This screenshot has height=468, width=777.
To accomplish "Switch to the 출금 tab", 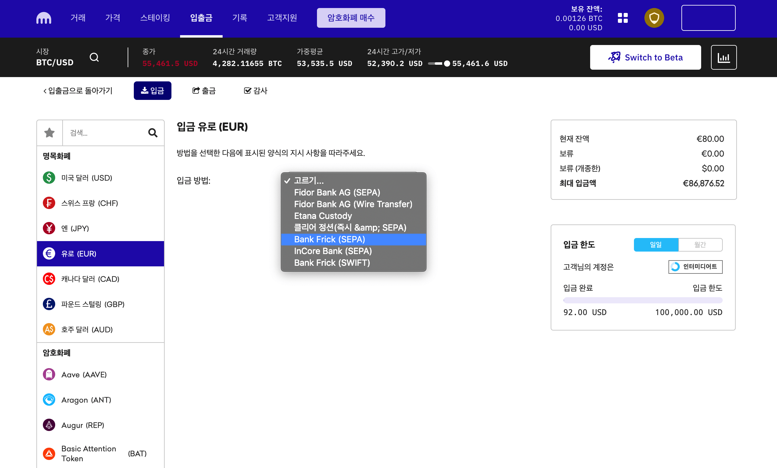I will (204, 91).
